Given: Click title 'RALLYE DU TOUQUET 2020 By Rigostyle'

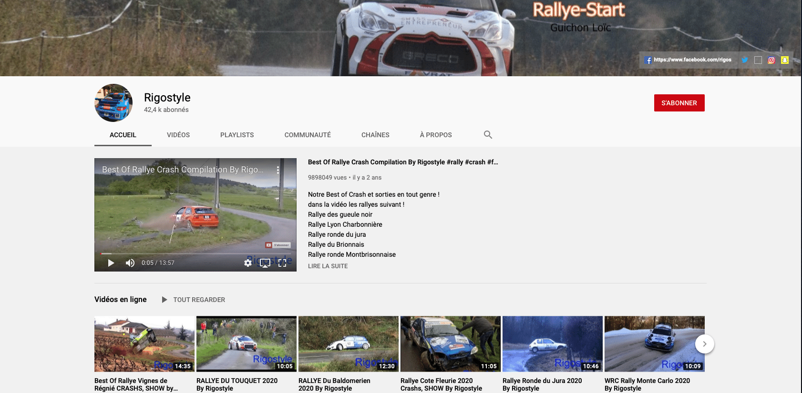Looking at the screenshot, I should tap(237, 384).
